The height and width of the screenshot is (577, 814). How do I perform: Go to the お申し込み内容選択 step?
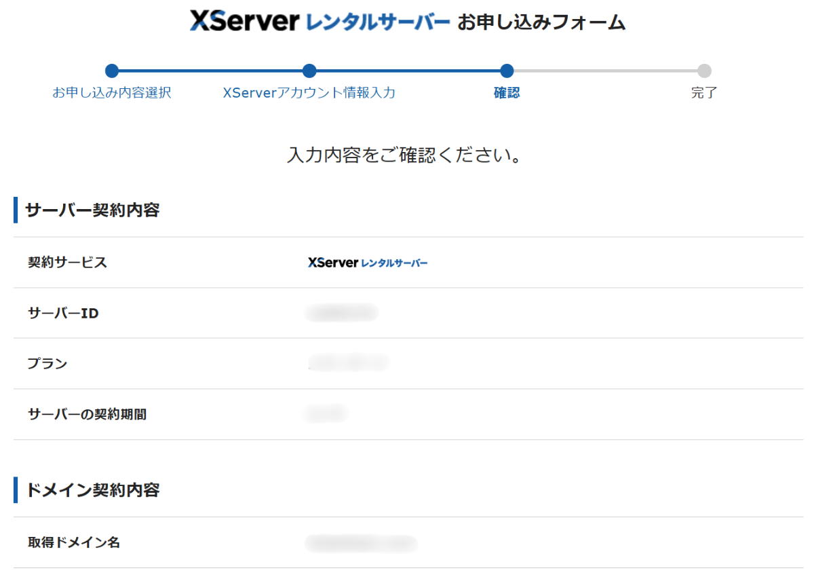click(x=112, y=93)
